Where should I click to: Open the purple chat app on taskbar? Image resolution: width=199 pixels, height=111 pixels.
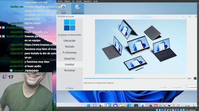click(115, 105)
